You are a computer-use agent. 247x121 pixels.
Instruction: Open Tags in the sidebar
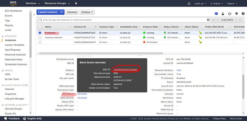coord(7,20)
